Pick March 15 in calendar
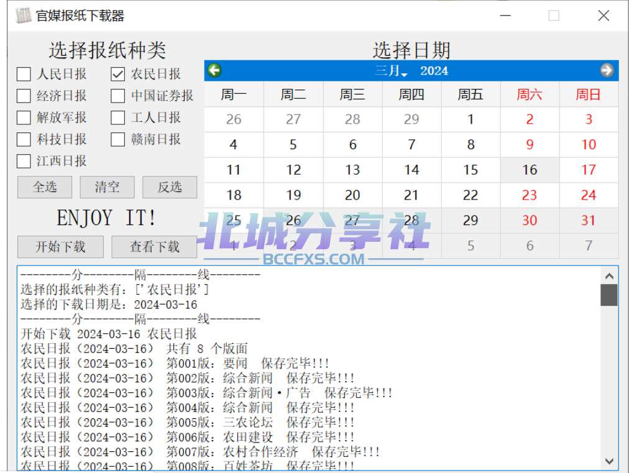The height and width of the screenshot is (473, 629). click(x=471, y=170)
